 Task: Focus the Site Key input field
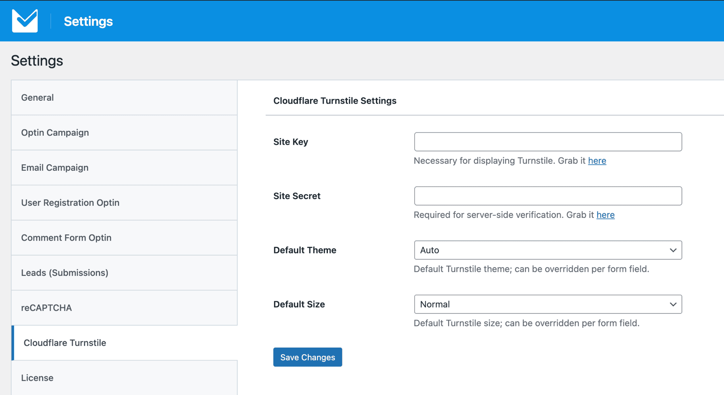[x=548, y=142]
